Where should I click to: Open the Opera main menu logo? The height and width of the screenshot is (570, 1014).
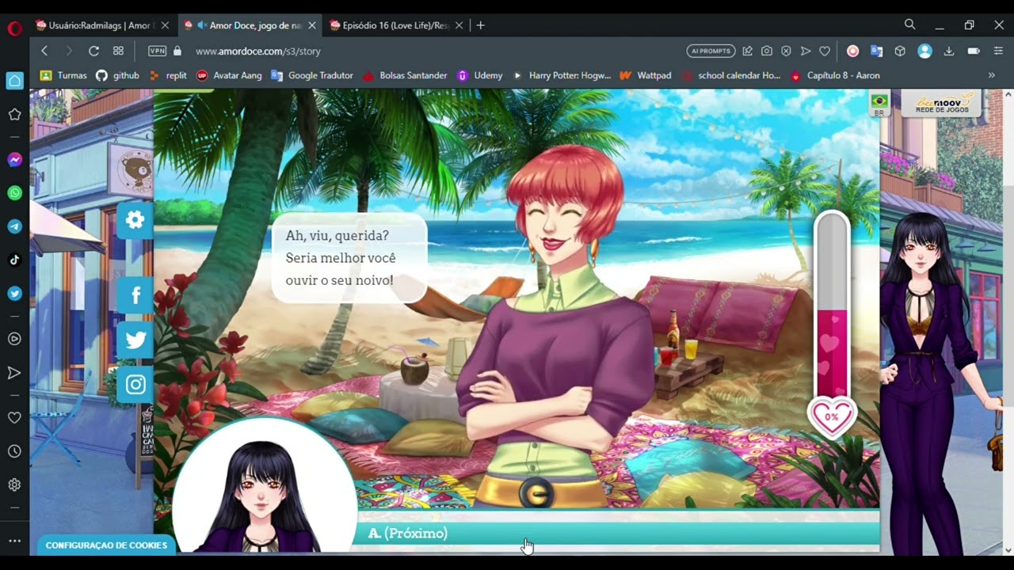[14, 28]
